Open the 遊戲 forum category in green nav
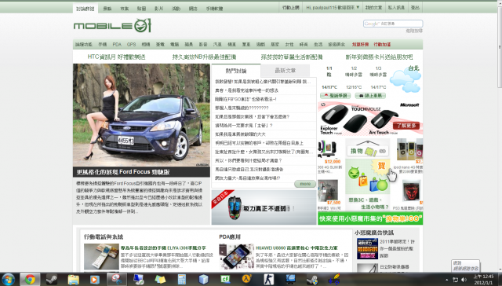The width and height of the screenshot is (502, 286). pyautogui.click(x=260, y=44)
